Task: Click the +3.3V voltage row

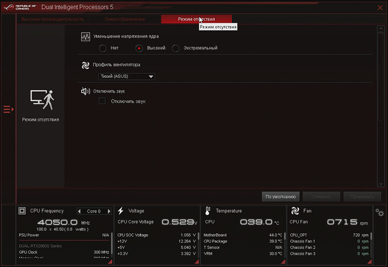Action: (x=156, y=253)
